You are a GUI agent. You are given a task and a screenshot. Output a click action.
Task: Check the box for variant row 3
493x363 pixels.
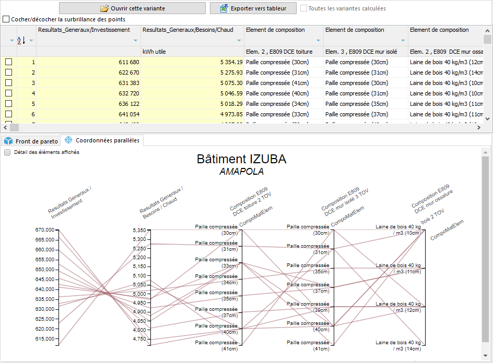(x=9, y=82)
